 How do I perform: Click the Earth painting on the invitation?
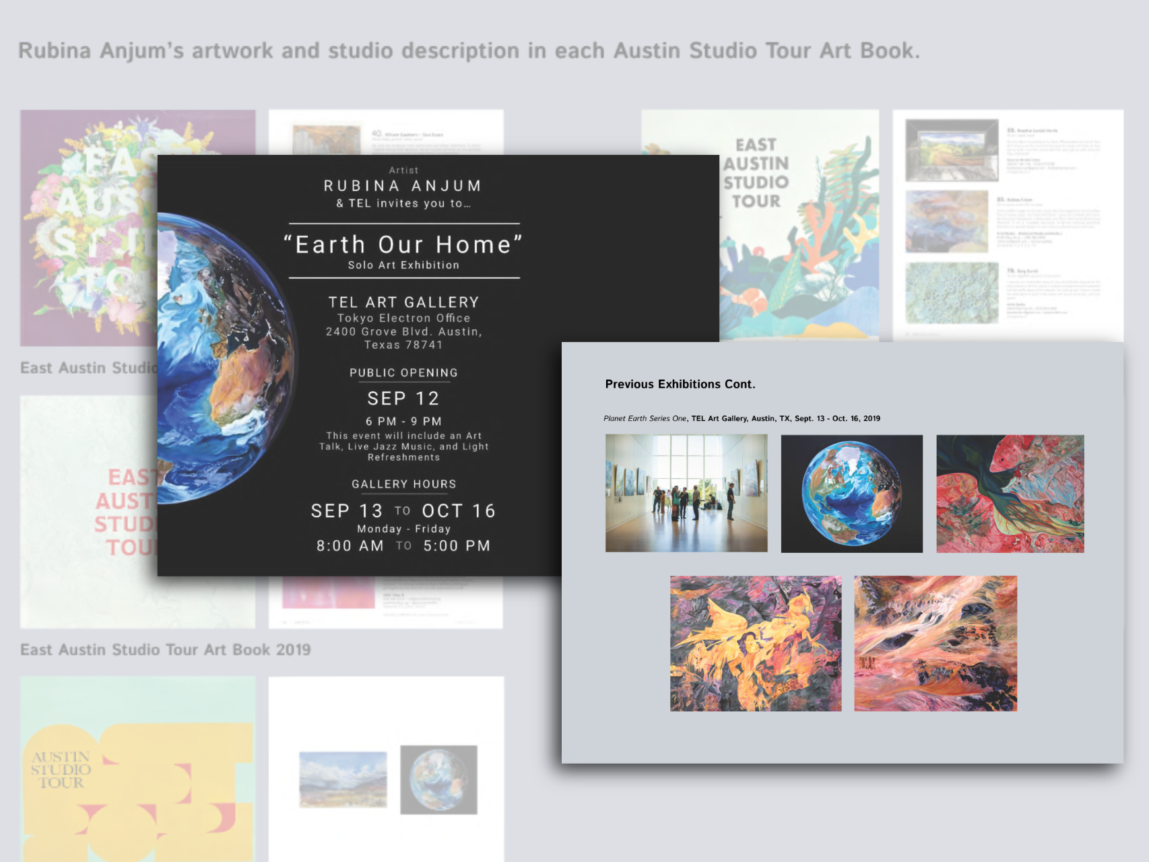pyautogui.click(x=226, y=359)
